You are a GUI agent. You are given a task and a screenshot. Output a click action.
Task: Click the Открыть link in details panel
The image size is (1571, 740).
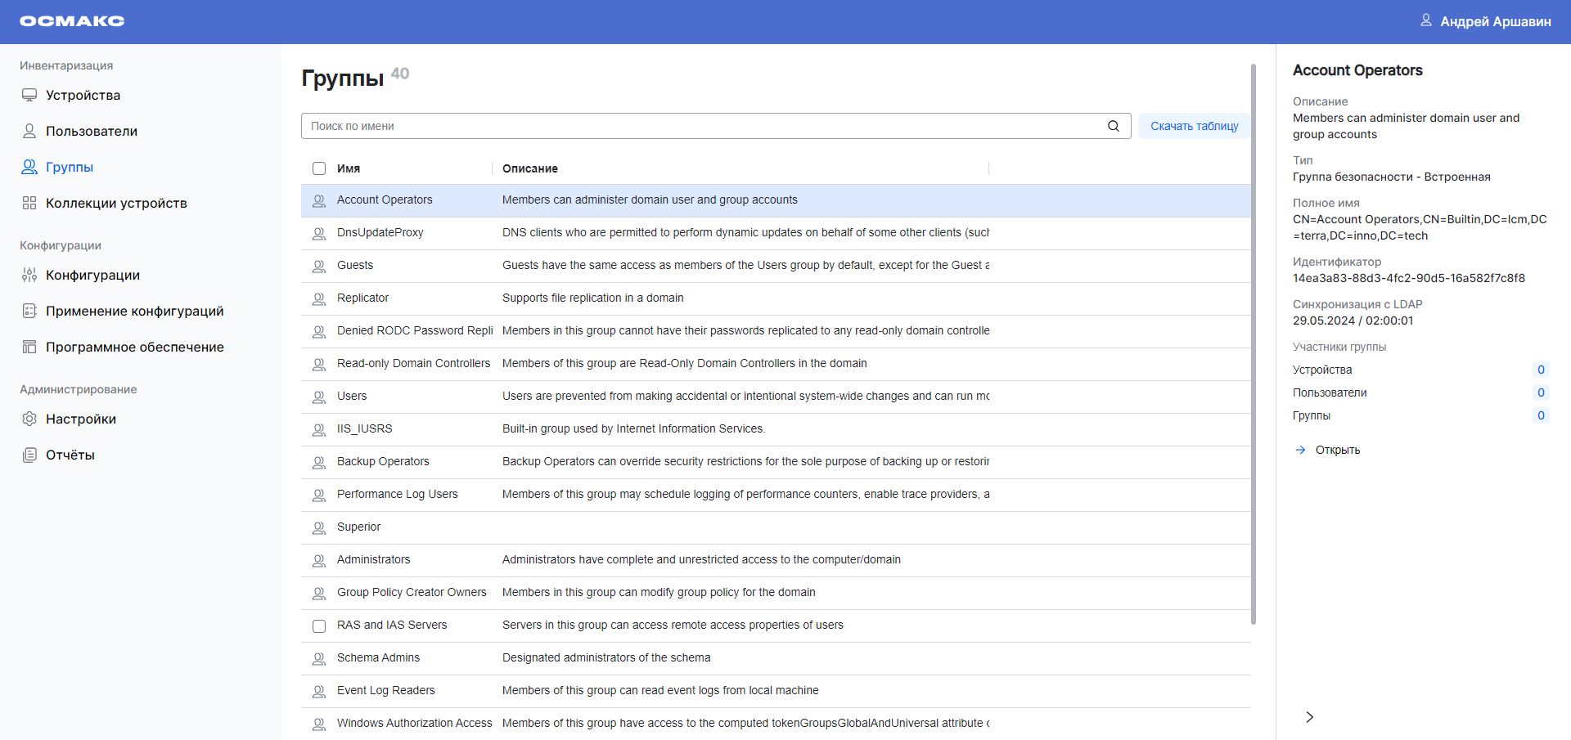(x=1337, y=450)
